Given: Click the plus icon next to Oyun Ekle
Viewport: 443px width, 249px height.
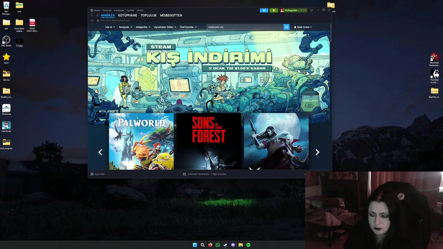Looking at the screenshot, I should pyautogui.click(x=92, y=174).
